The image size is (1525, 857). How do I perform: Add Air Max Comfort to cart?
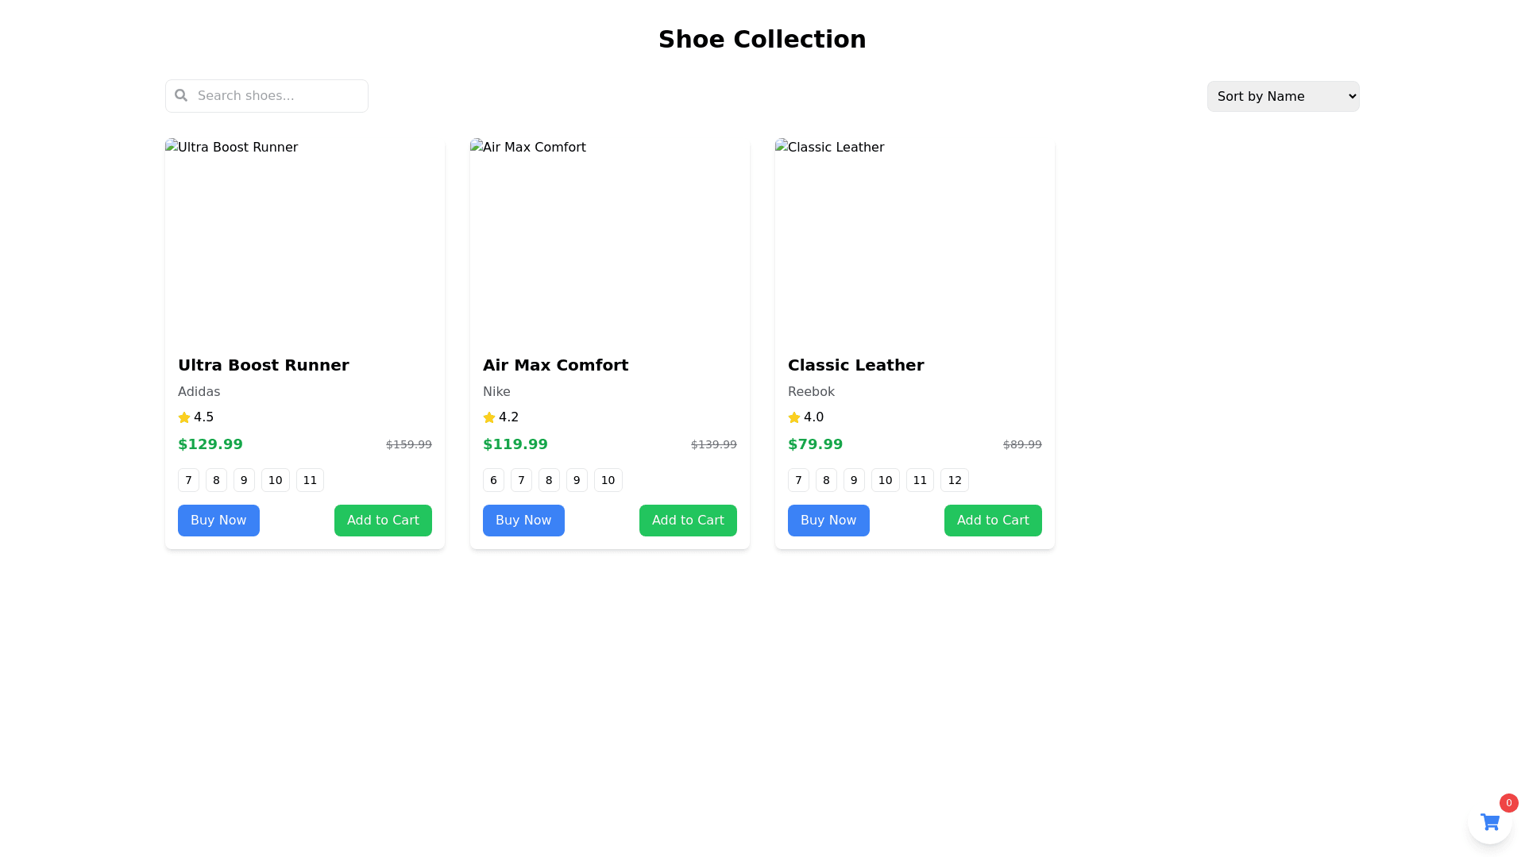(x=688, y=521)
